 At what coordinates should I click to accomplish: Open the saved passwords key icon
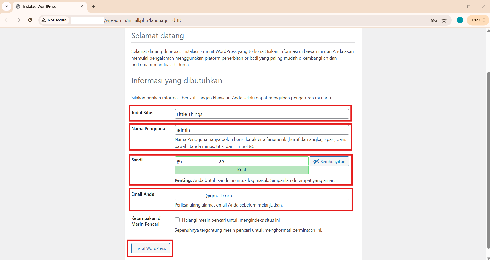[x=433, y=20]
